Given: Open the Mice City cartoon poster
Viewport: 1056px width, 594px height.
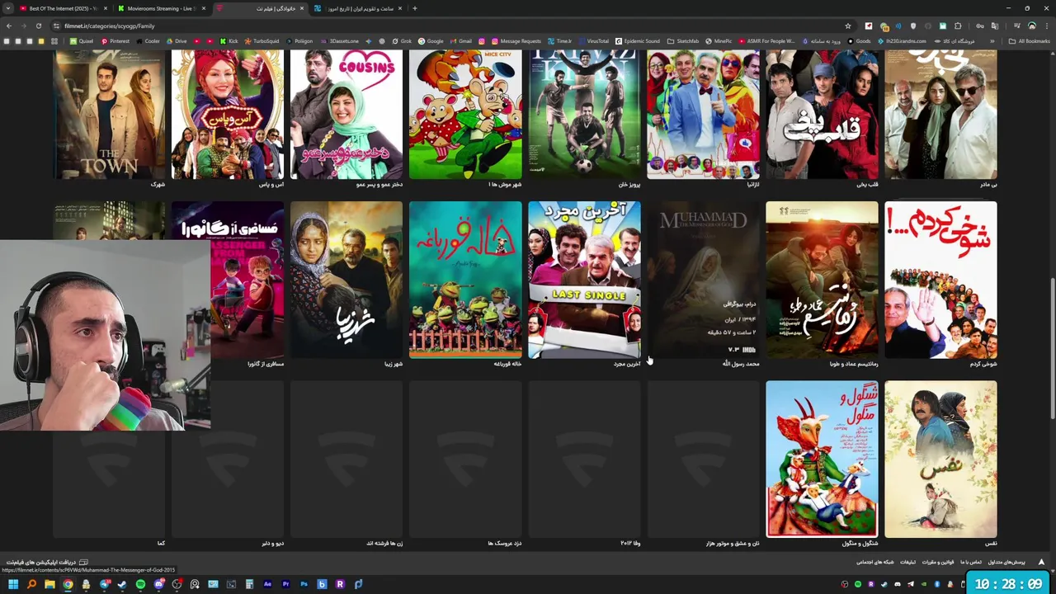Looking at the screenshot, I should click(x=465, y=114).
